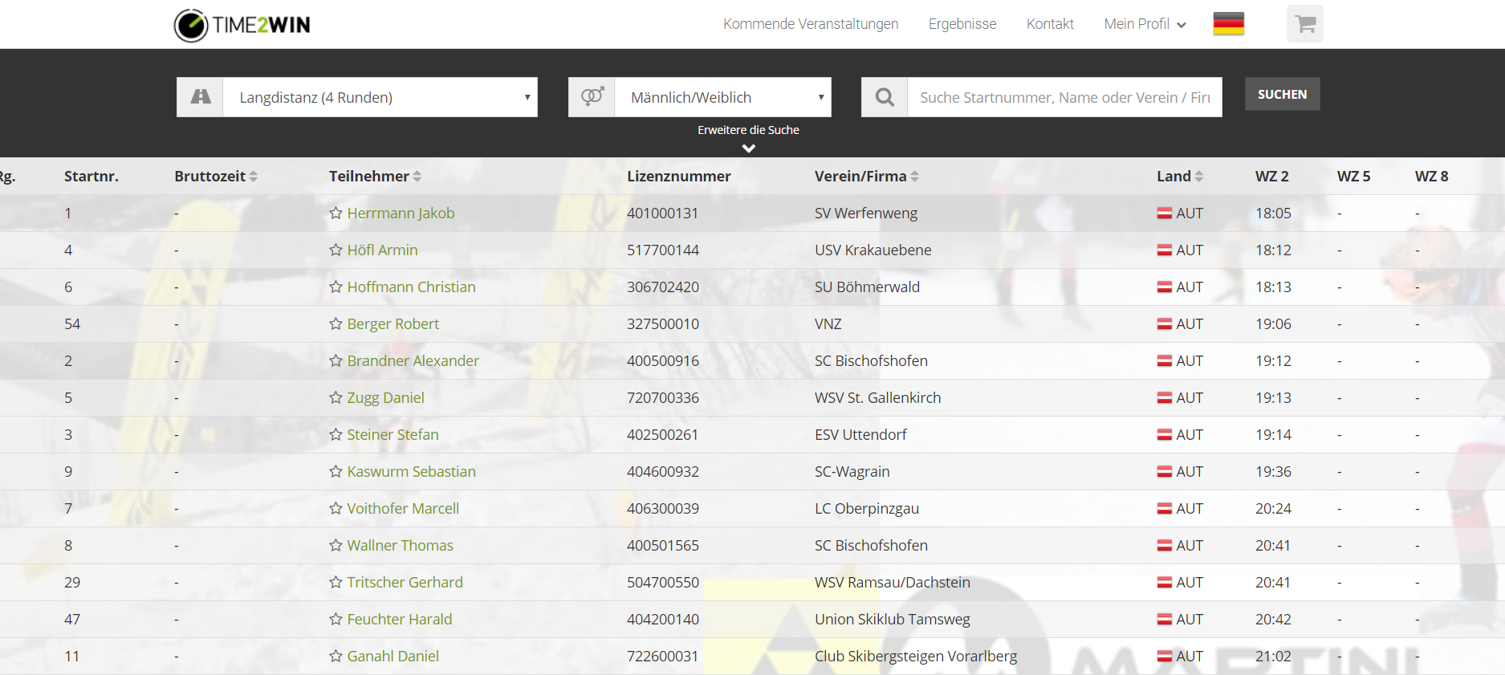The height and width of the screenshot is (675, 1505).
Task: Open Männlich/Weiblich gender dropdown
Action: coord(722,97)
